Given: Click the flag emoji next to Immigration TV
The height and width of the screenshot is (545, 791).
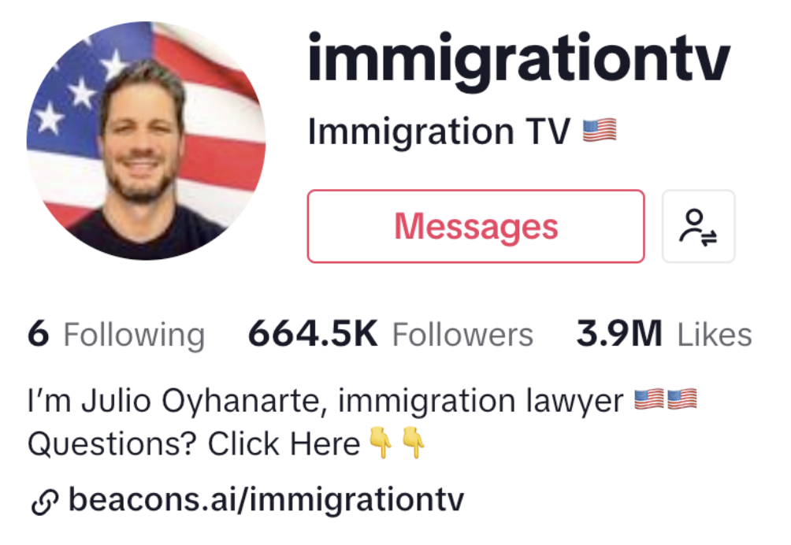Looking at the screenshot, I should [600, 131].
